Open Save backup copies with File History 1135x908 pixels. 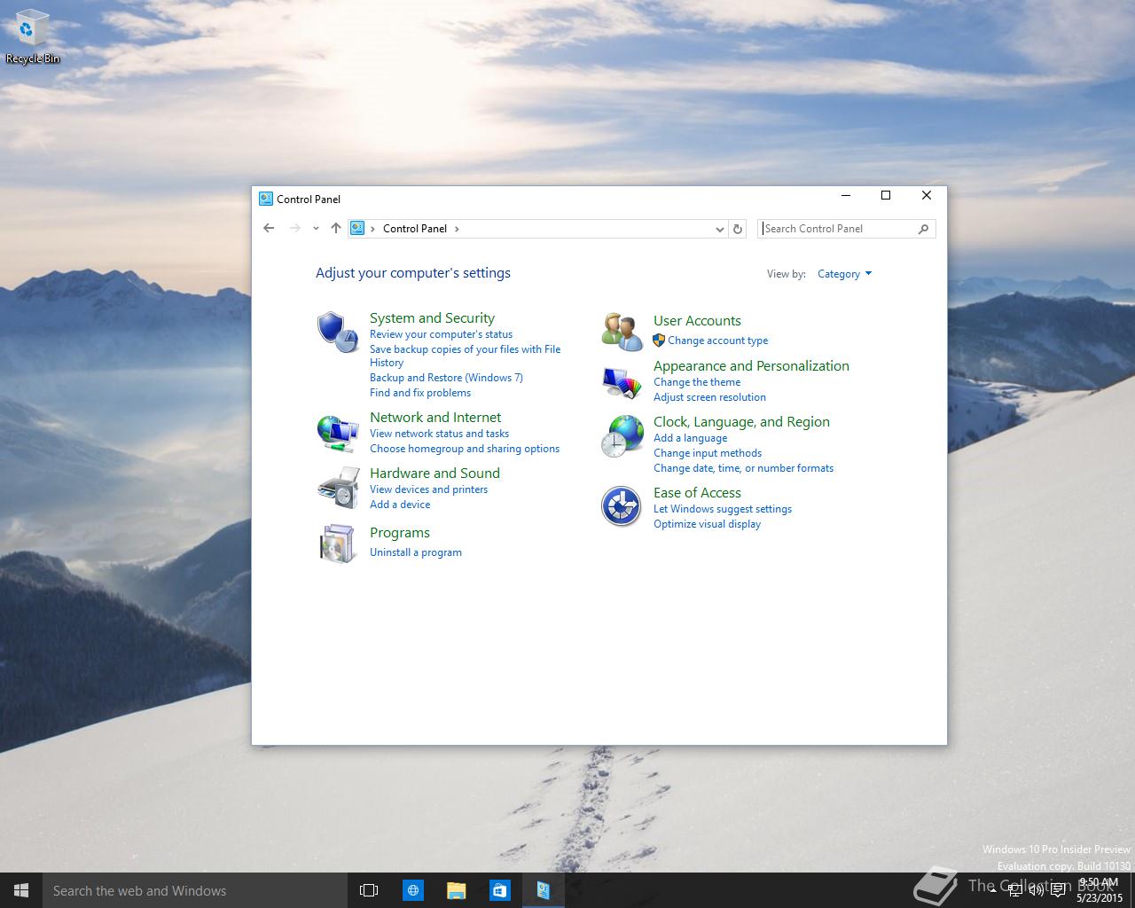coord(465,356)
